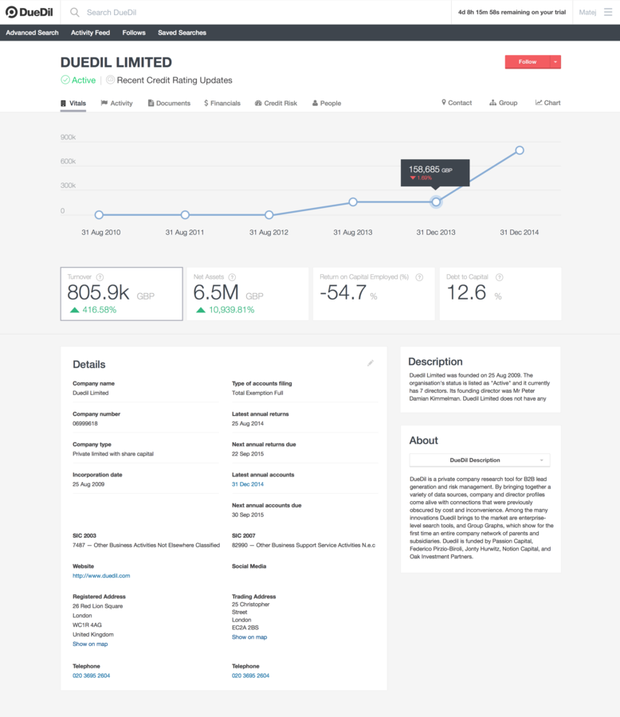
Task: Click the DUEDIL LIMITED company heading
Action: tap(116, 62)
